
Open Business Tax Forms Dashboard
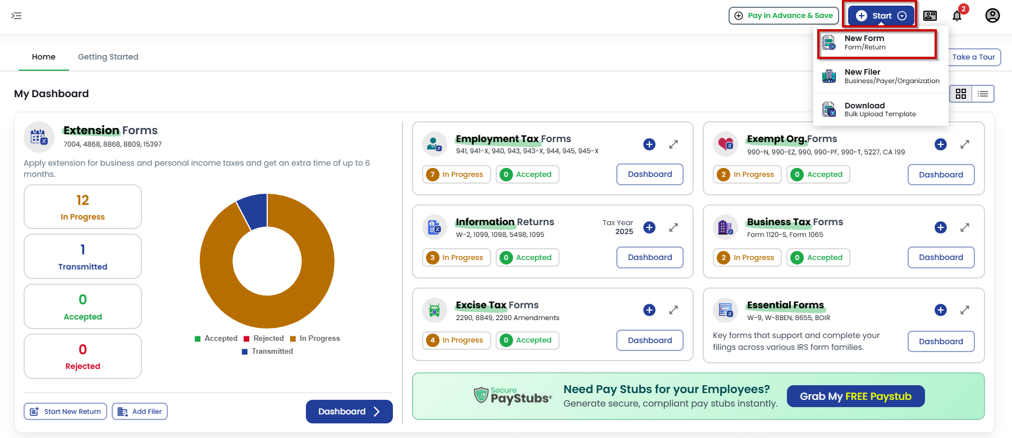click(x=941, y=257)
